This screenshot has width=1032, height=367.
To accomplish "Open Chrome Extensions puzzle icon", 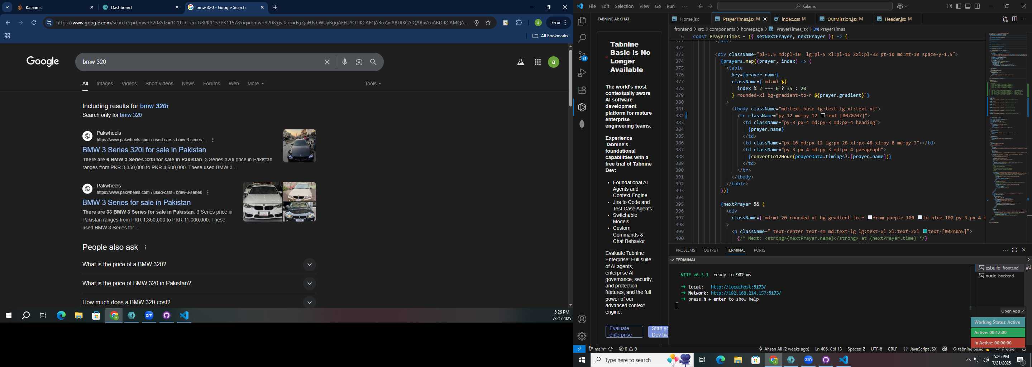I will (x=519, y=23).
